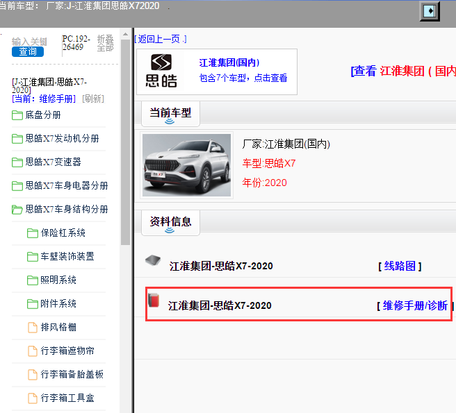Click the sidebar scrollbar up arrow
Image resolution: width=456 pixels, height=413 pixels.
(125, 34)
